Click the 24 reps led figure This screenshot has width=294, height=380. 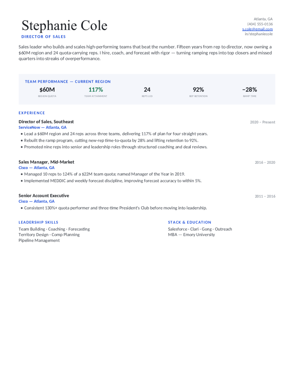tap(147, 90)
